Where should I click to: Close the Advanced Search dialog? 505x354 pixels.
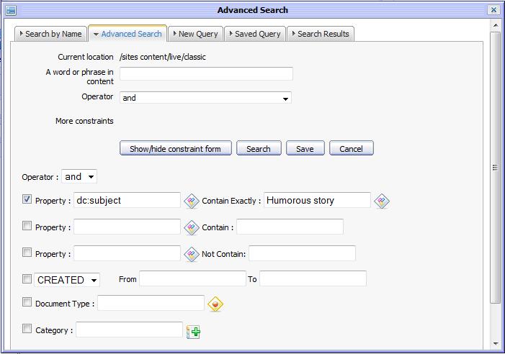(493, 10)
